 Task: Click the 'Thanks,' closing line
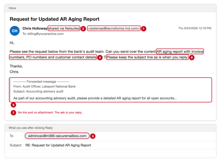click(16, 66)
